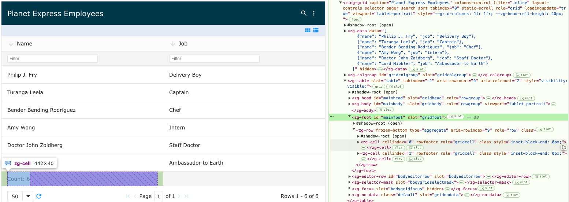Click the ellipsis beside zg-foot line
Image resolution: width=569 pixels, height=202 pixels.
click(x=332, y=117)
